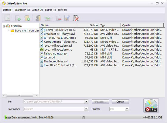Click the delete all trash icon

(x=76, y=18)
